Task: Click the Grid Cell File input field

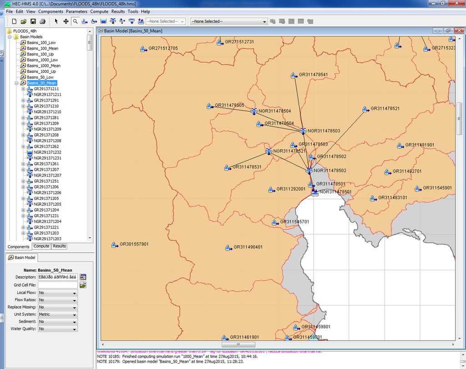Action: tap(58, 285)
